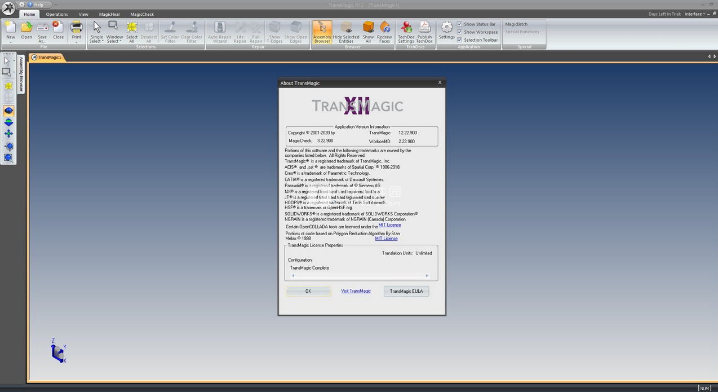Toggle the Selection Toolbar checkbox
The height and width of the screenshot is (392, 718).
[459, 40]
